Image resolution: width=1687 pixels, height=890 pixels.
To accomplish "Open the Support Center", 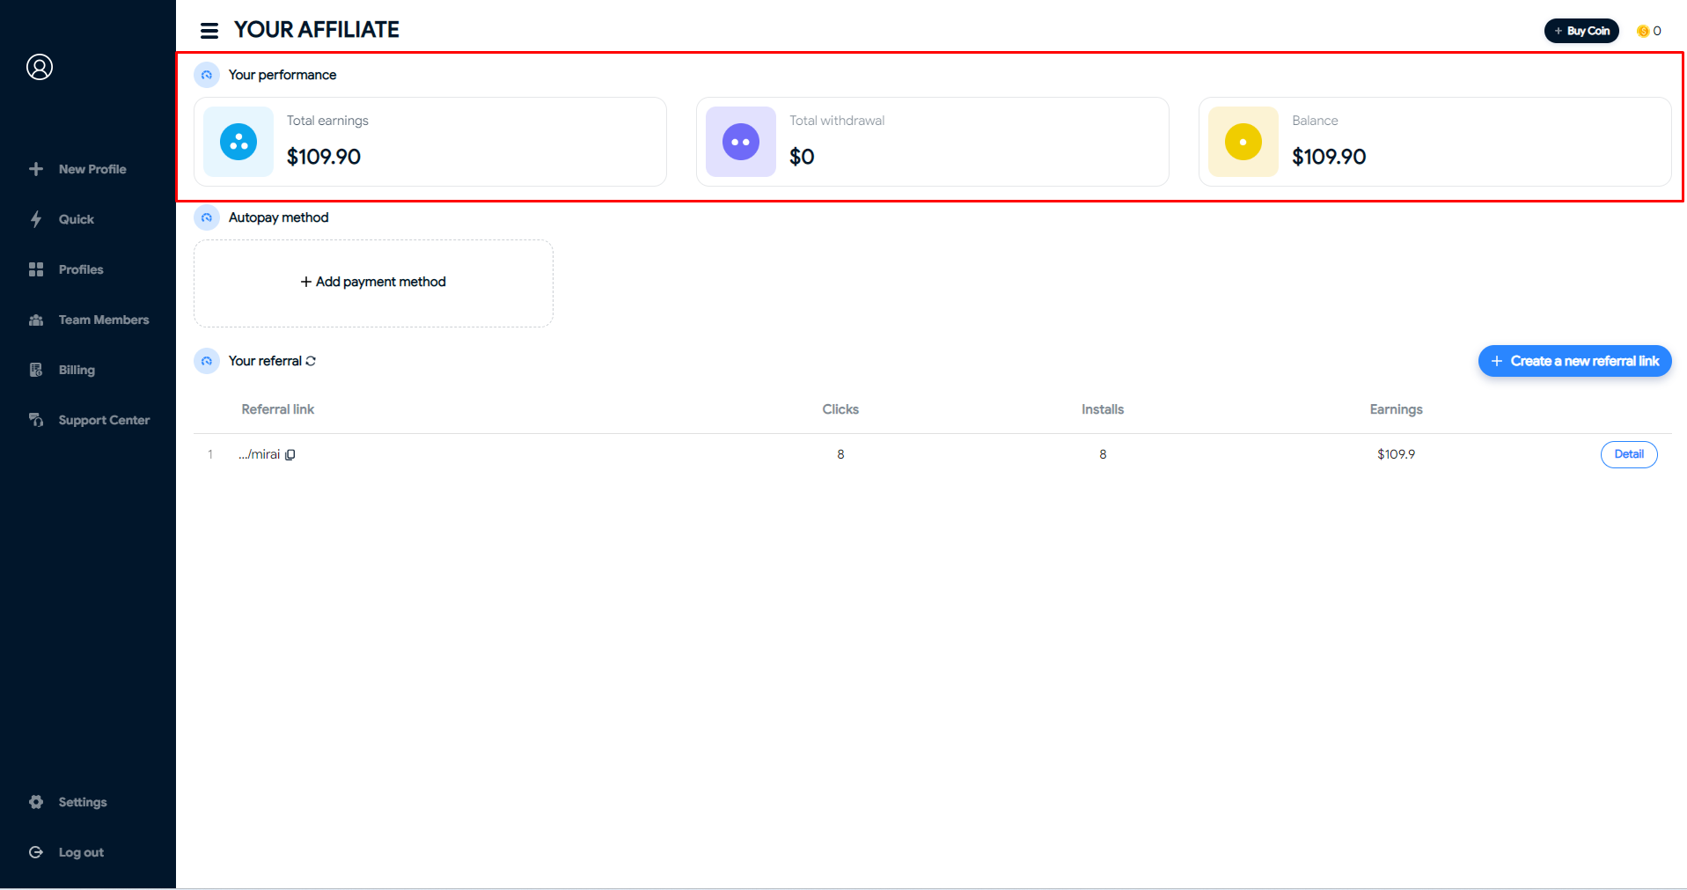I will (103, 420).
